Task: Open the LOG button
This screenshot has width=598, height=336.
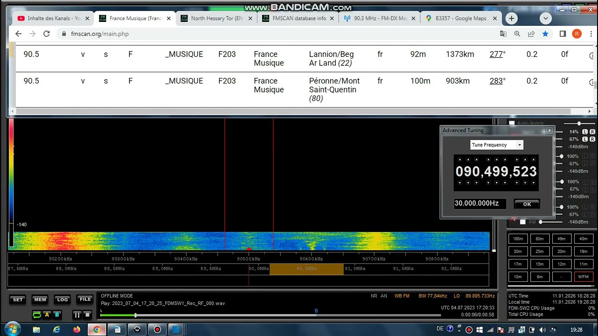Action: coord(62,300)
